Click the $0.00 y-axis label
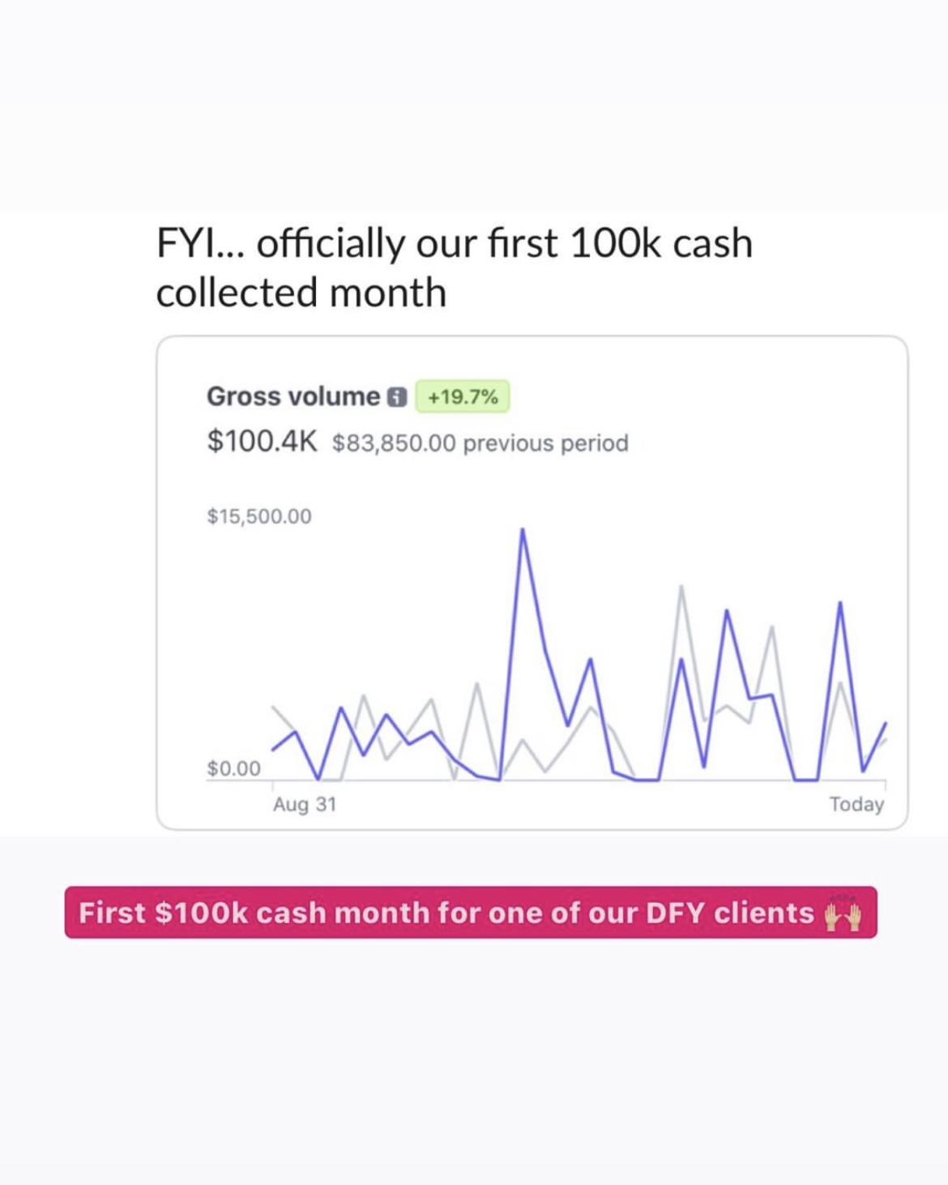 (234, 768)
